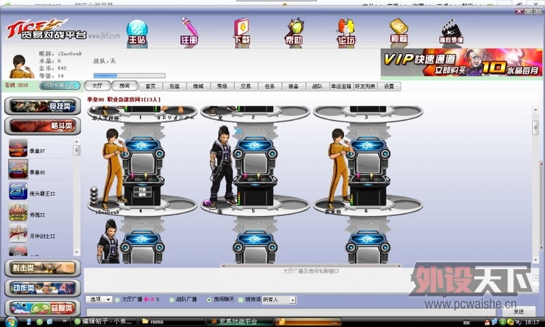Switch to the 大厅 tab

coord(97,86)
